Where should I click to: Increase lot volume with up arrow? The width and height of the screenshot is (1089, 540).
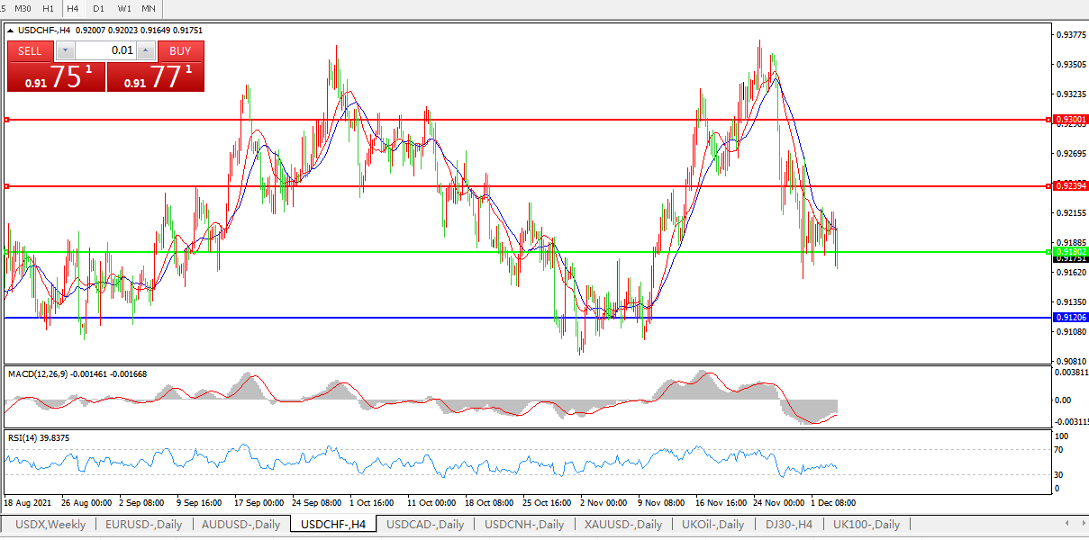pos(147,50)
